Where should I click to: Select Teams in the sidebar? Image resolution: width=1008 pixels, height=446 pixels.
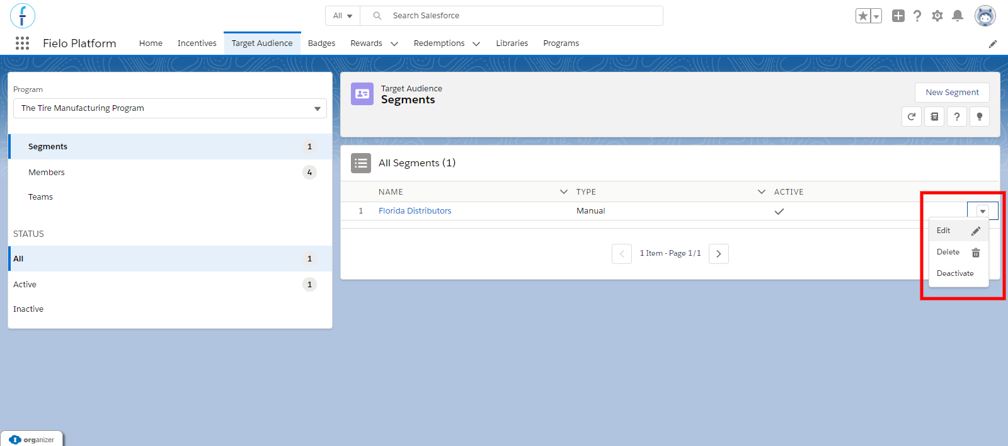point(170,197)
